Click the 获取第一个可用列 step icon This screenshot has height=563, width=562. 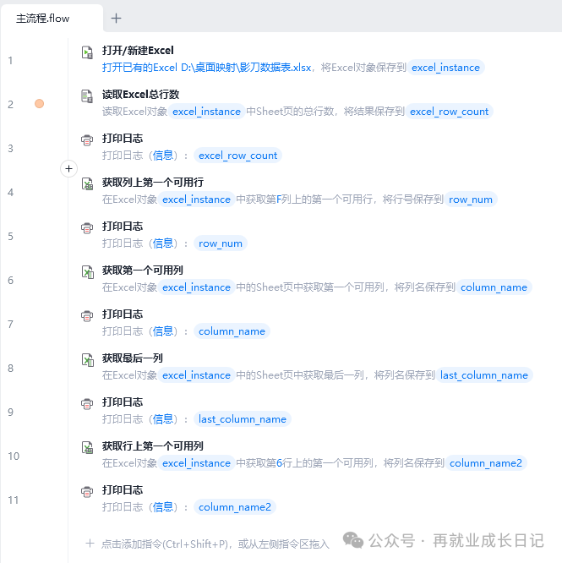[87, 272]
